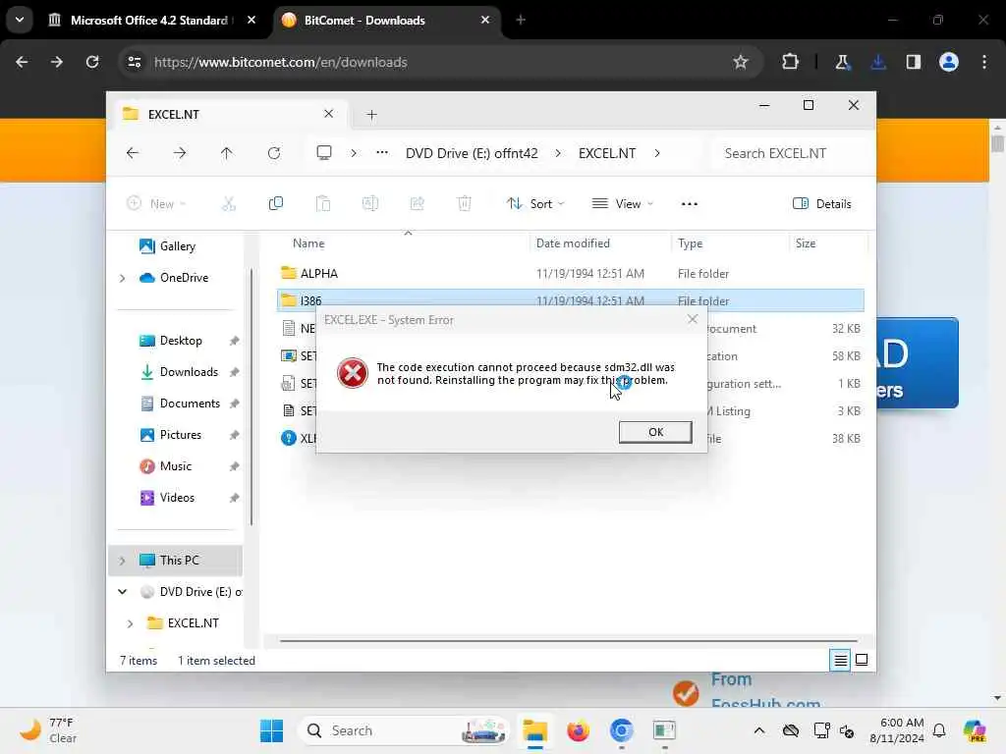The width and height of the screenshot is (1006, 754).
Task: Show hidden system tray icons
Action: tap(759, 730)
